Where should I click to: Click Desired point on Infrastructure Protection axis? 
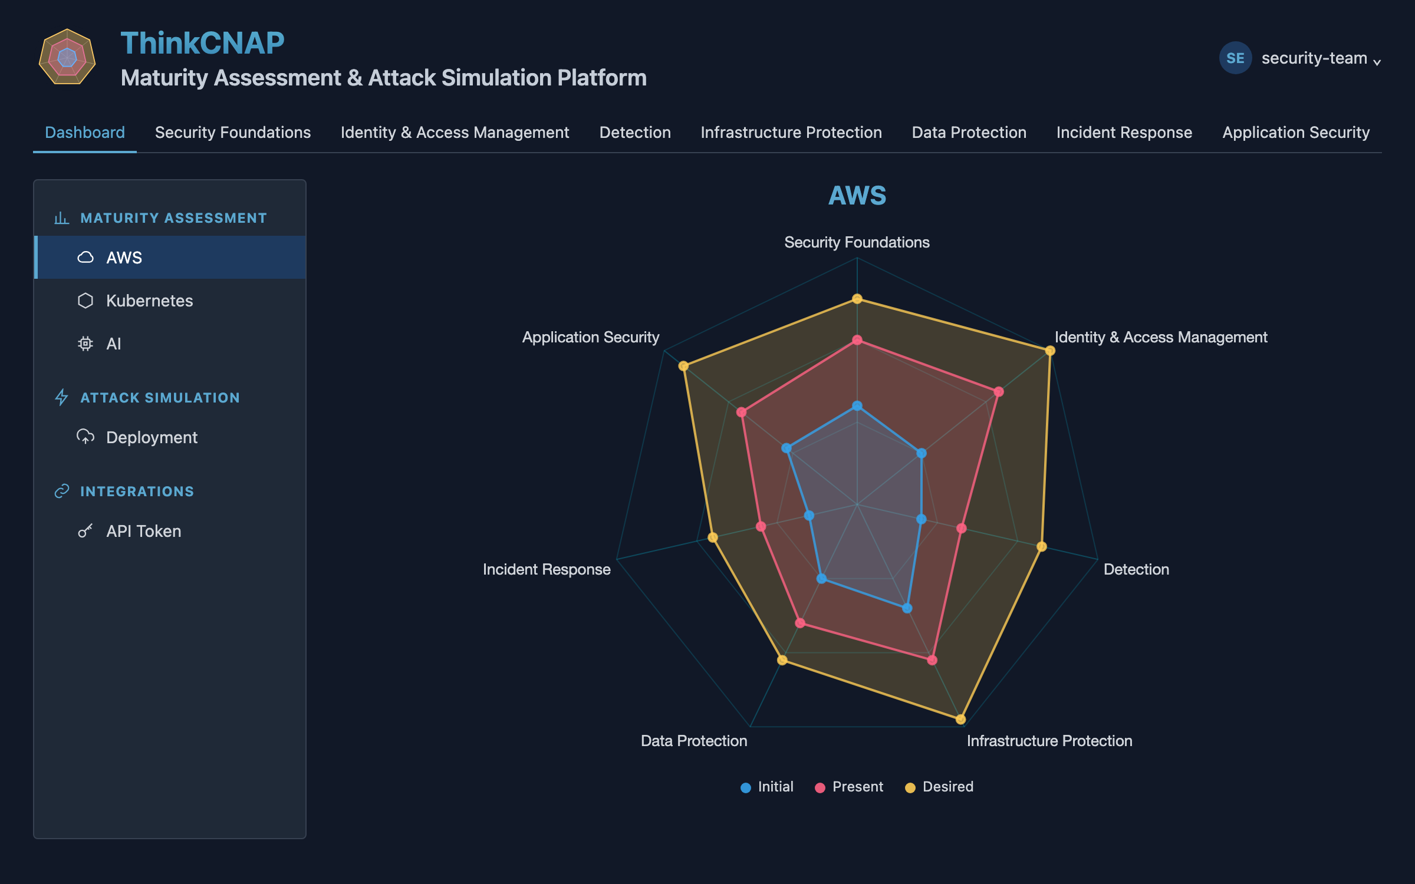(960, 719)
